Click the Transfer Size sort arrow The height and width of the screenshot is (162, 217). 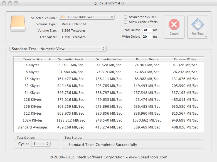(x=50, y=59)
